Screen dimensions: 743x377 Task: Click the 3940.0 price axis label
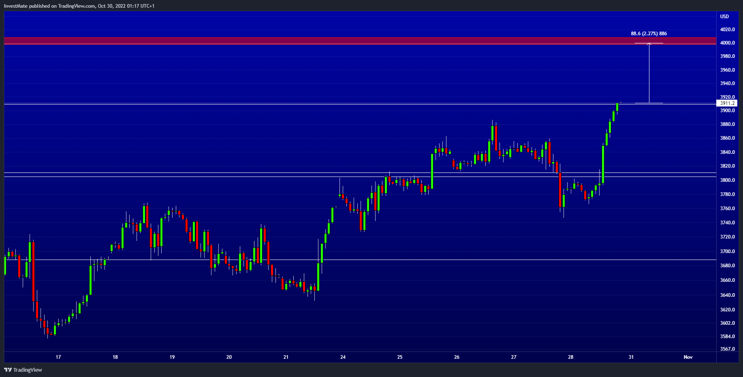pyautogui.click(x=728, y=83)
